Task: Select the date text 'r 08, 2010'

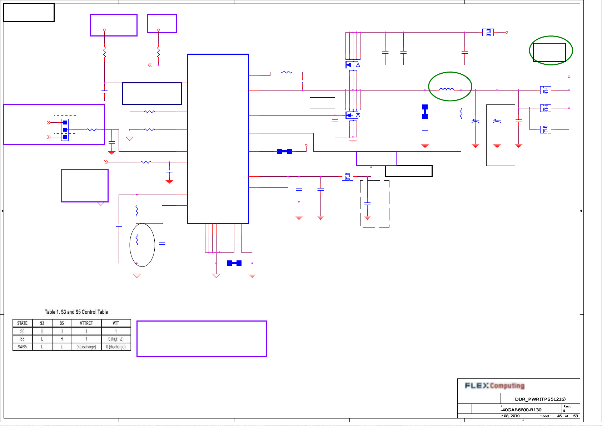Action: point(511,416)
